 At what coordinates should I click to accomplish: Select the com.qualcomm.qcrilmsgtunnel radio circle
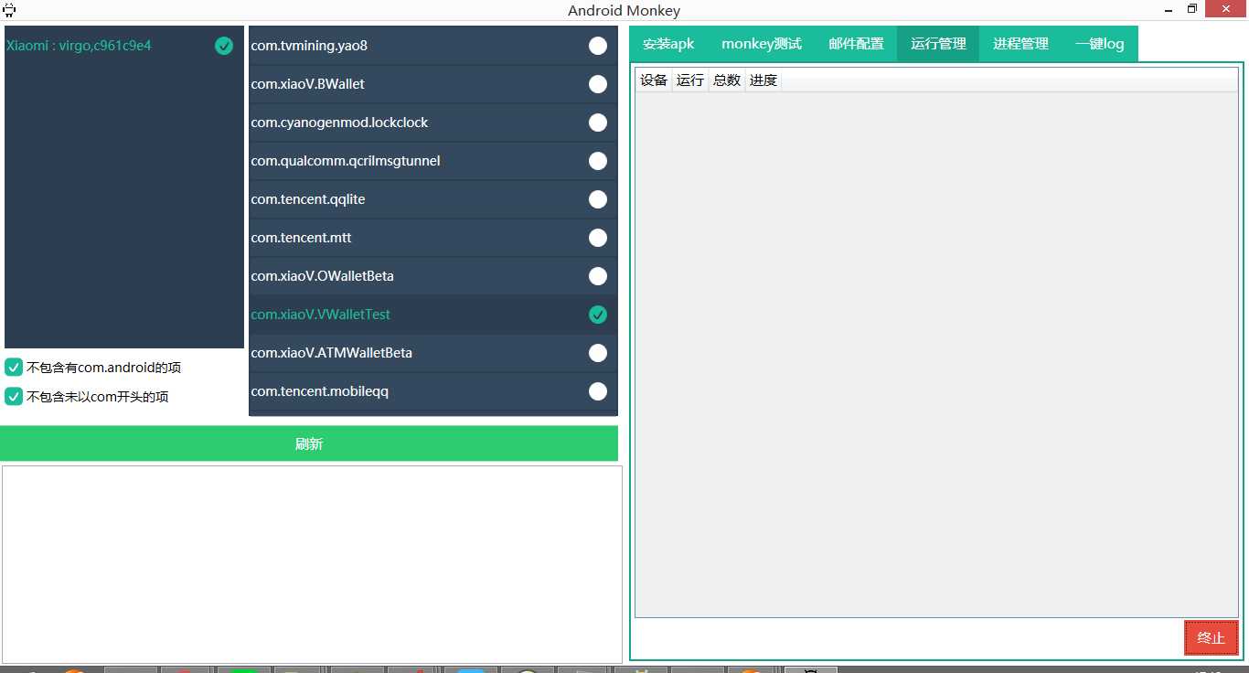point(598,161)
